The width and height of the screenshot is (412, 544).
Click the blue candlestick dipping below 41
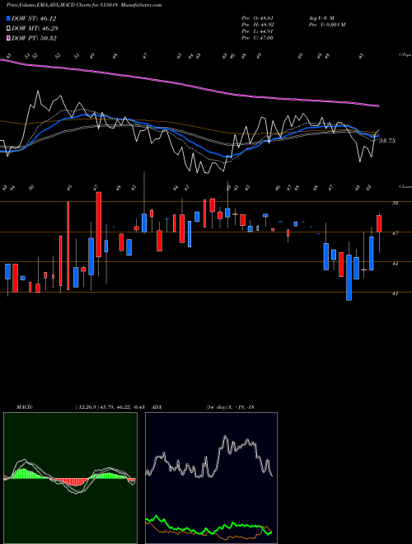pos(349,278)
